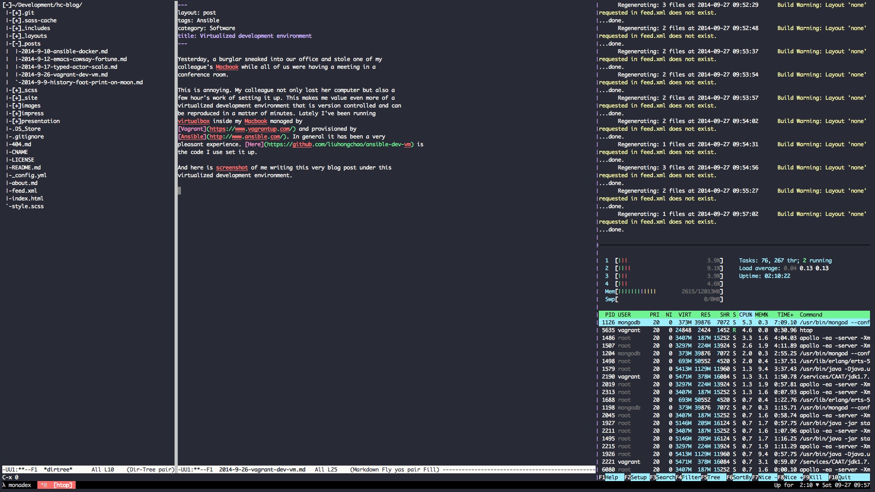Open the .gitignore file
The width and height of the screenshot is (875, 492).
click(x=28, y=137)
